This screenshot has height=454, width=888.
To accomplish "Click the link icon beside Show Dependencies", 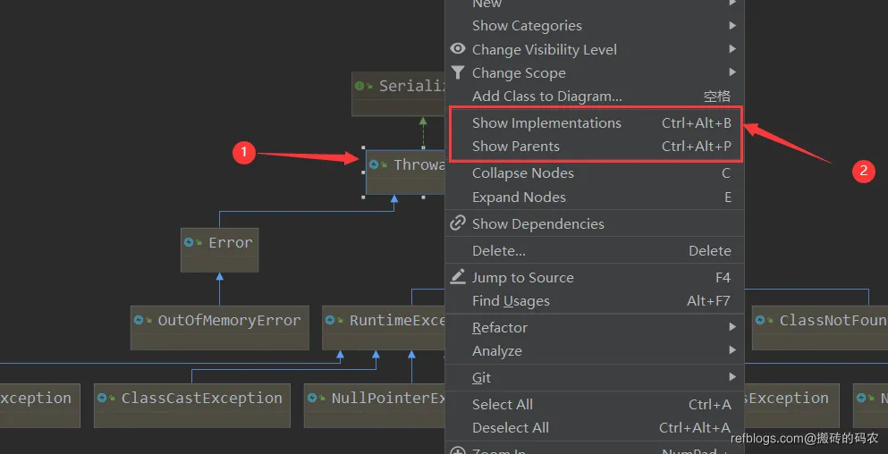I will [458, 223].
